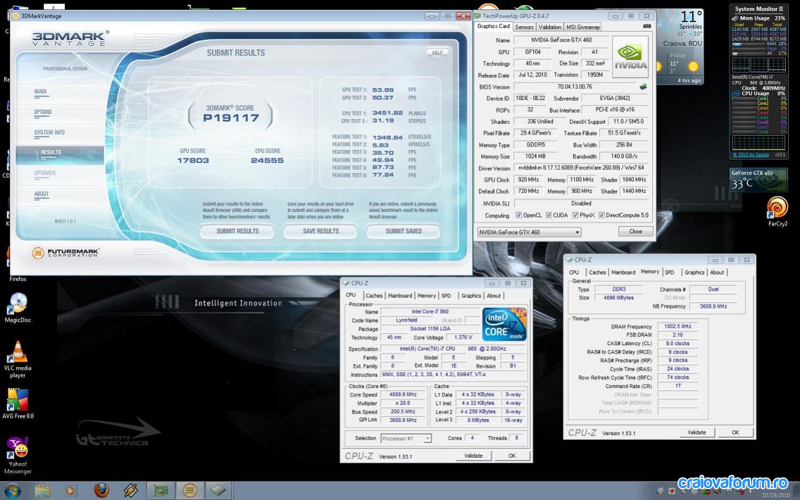Click the "© 2010 by Igogo" link
The image size is (800, 500).
pyautogui.click(x=751, y=155)
